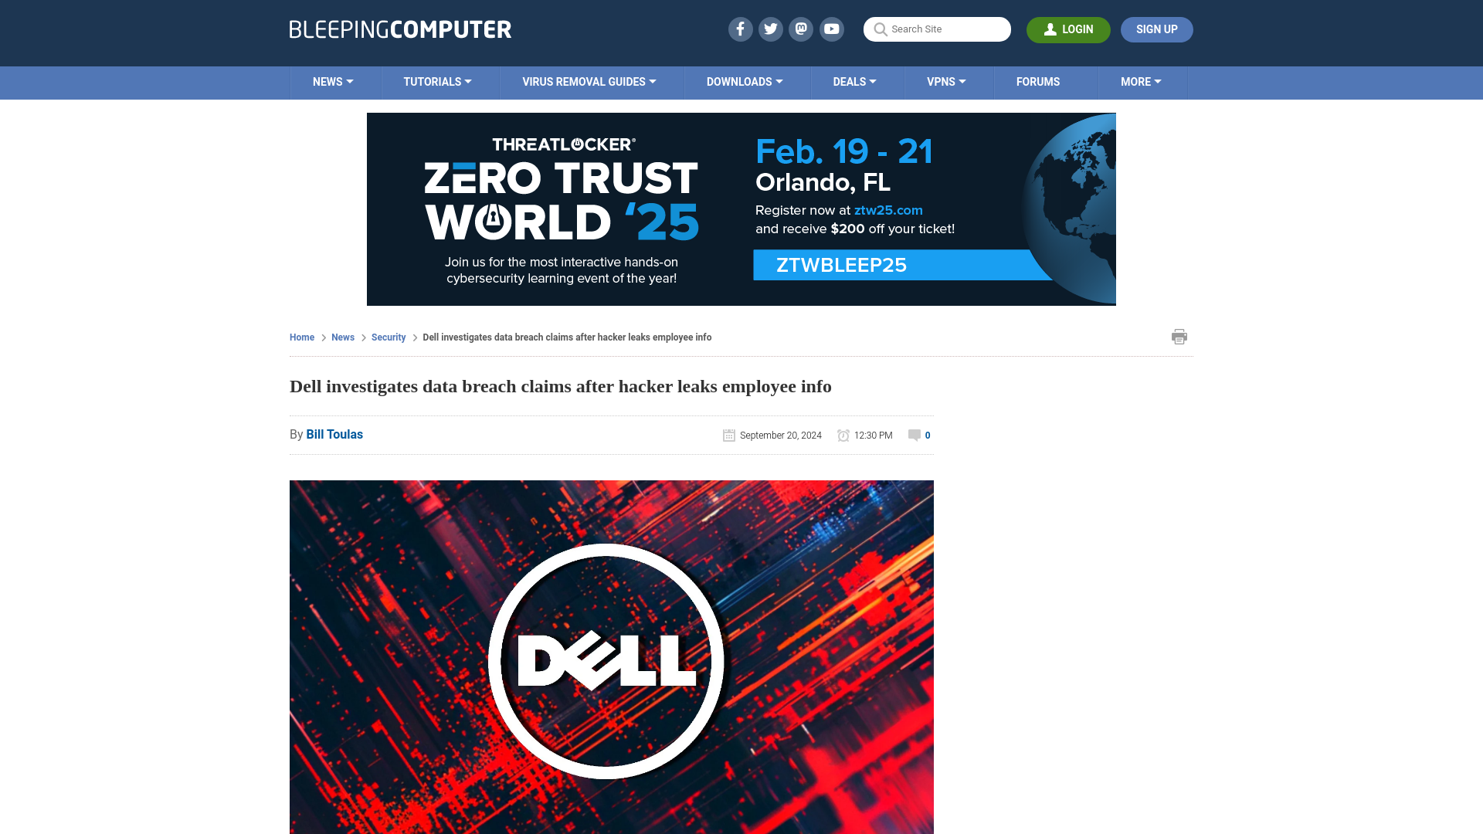
Task: Open the Mastodon social icon
Action: pos(802,29)
